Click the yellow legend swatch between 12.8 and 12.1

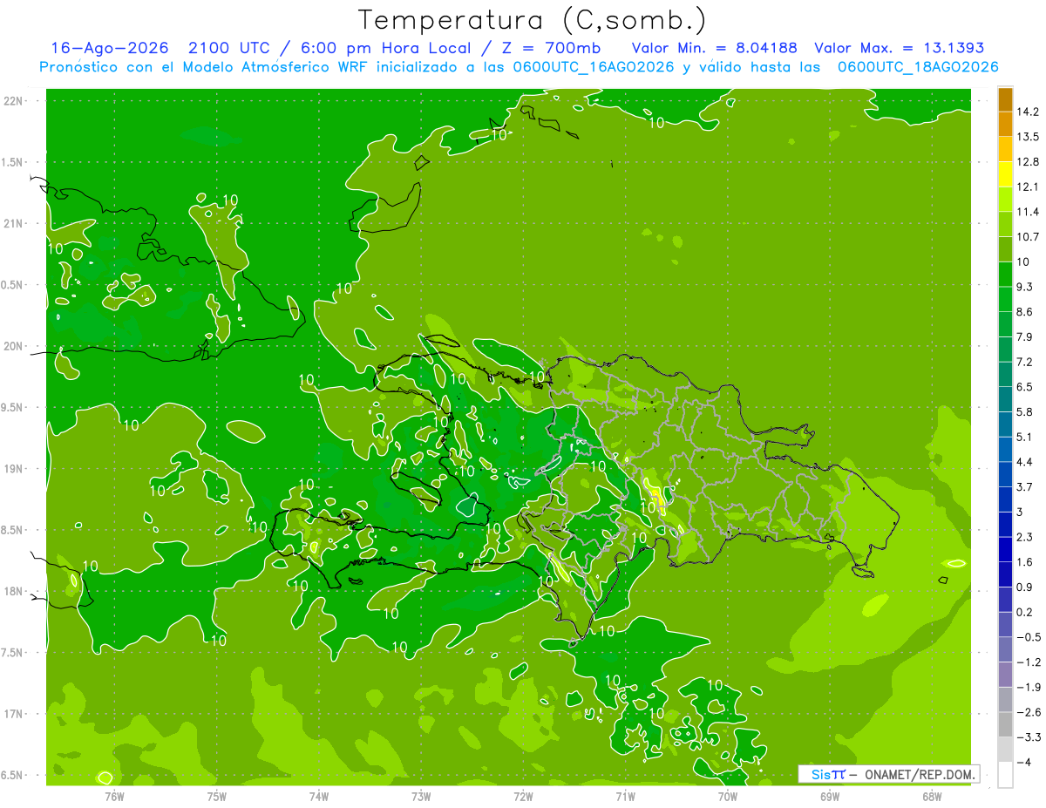[x=1005, y=174]
